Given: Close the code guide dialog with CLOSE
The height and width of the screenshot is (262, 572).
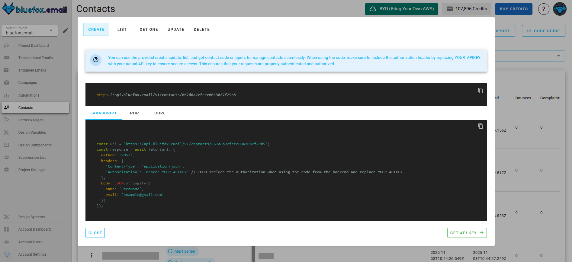Looking at the screenshot, I should click(95, 233).
